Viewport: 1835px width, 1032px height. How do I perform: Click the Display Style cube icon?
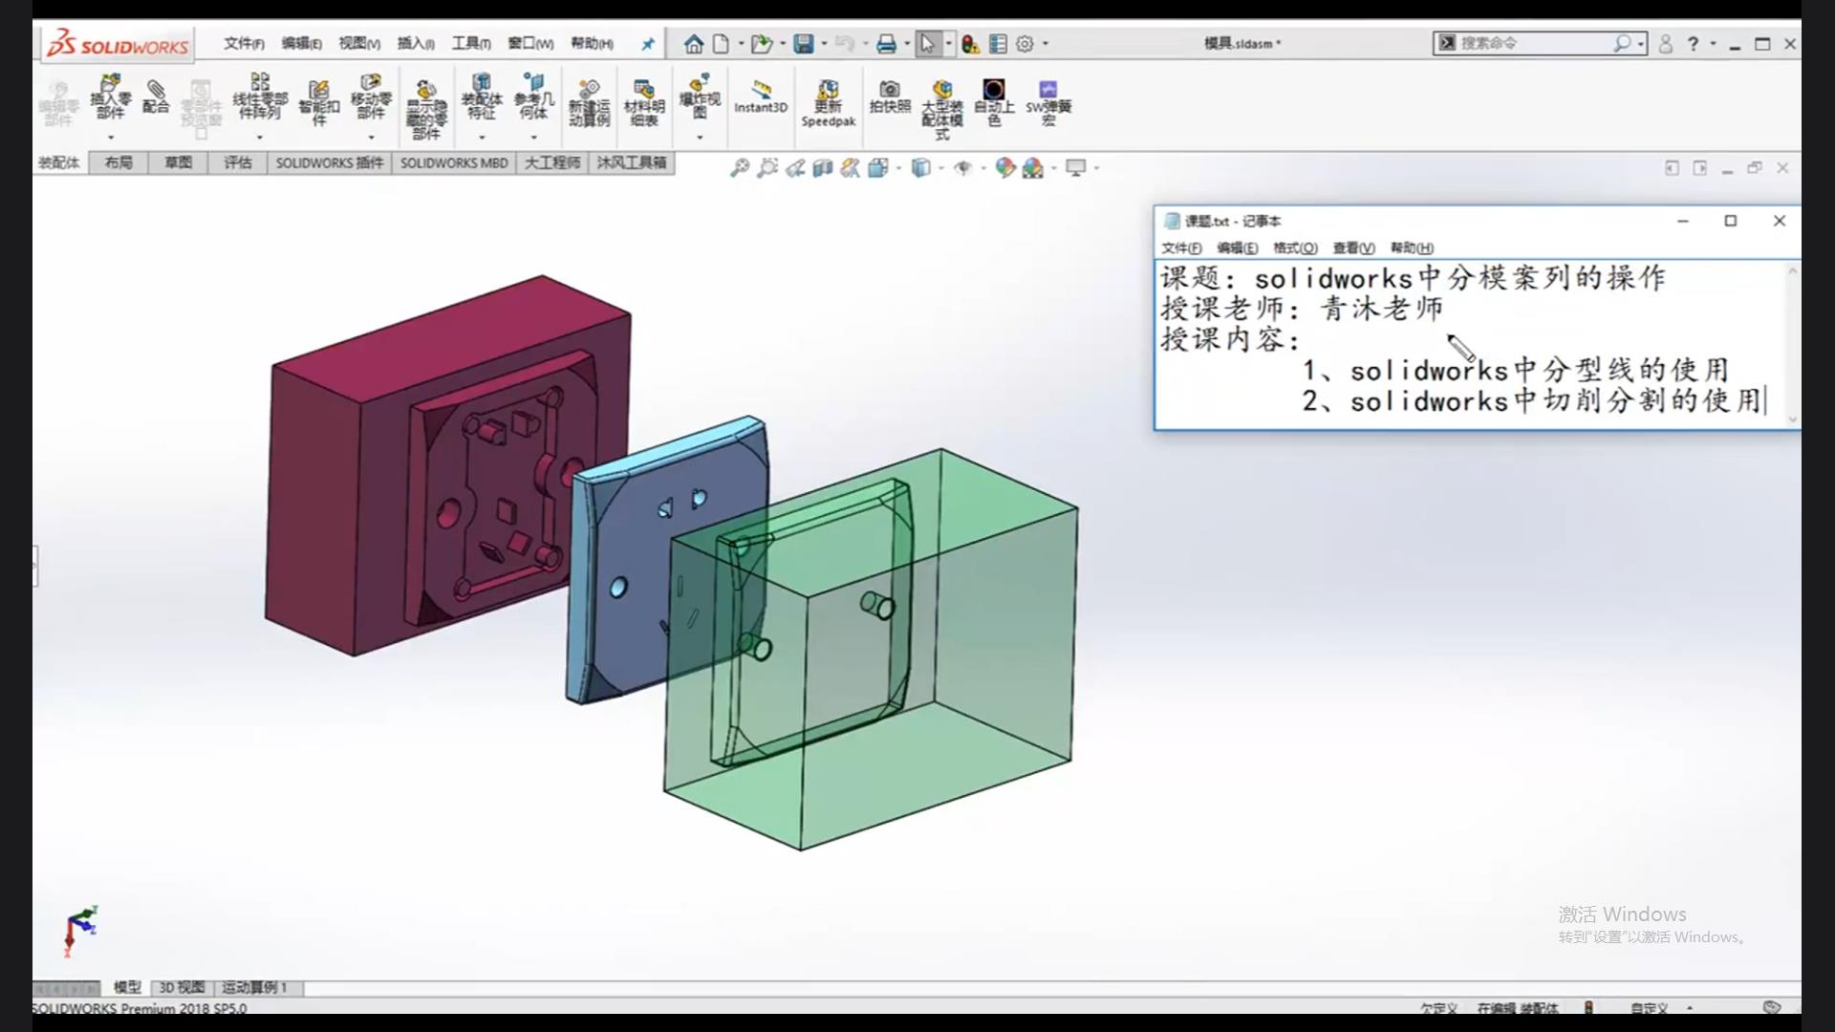pyautogui.click(x=920, y=168)
